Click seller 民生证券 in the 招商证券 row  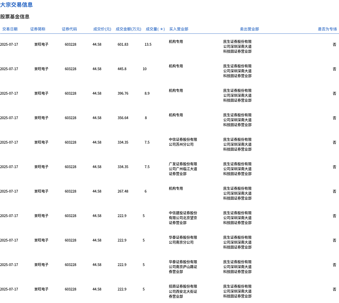pyautogui.click(x=237, y=291)
